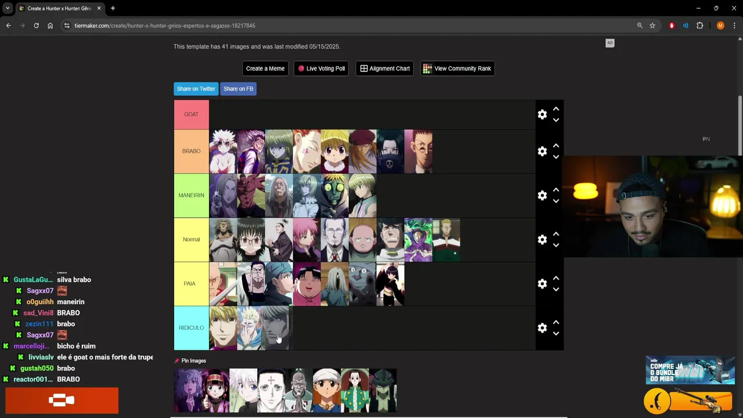Select the RIDICULO tier label
This screenshot has height=418, width=743.
192,328
